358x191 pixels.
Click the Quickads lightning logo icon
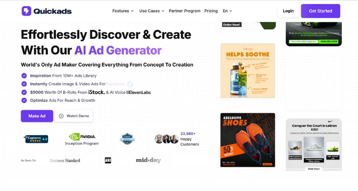pos(26,11)
